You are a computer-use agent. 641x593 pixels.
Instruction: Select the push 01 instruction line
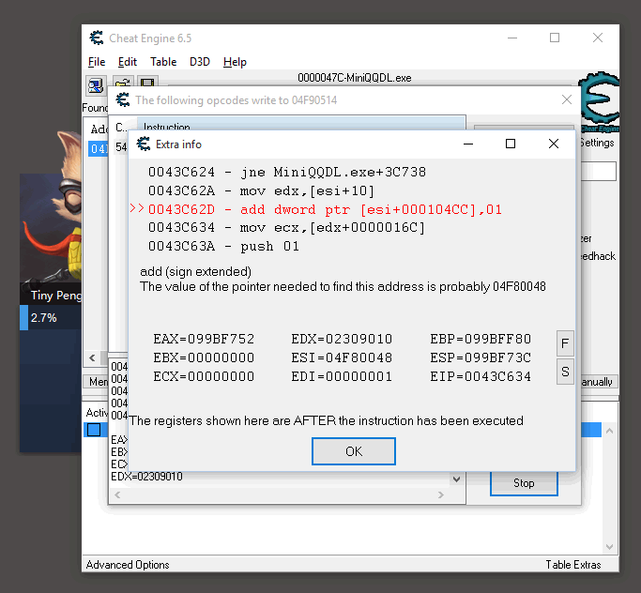click(x=223, y=246)
